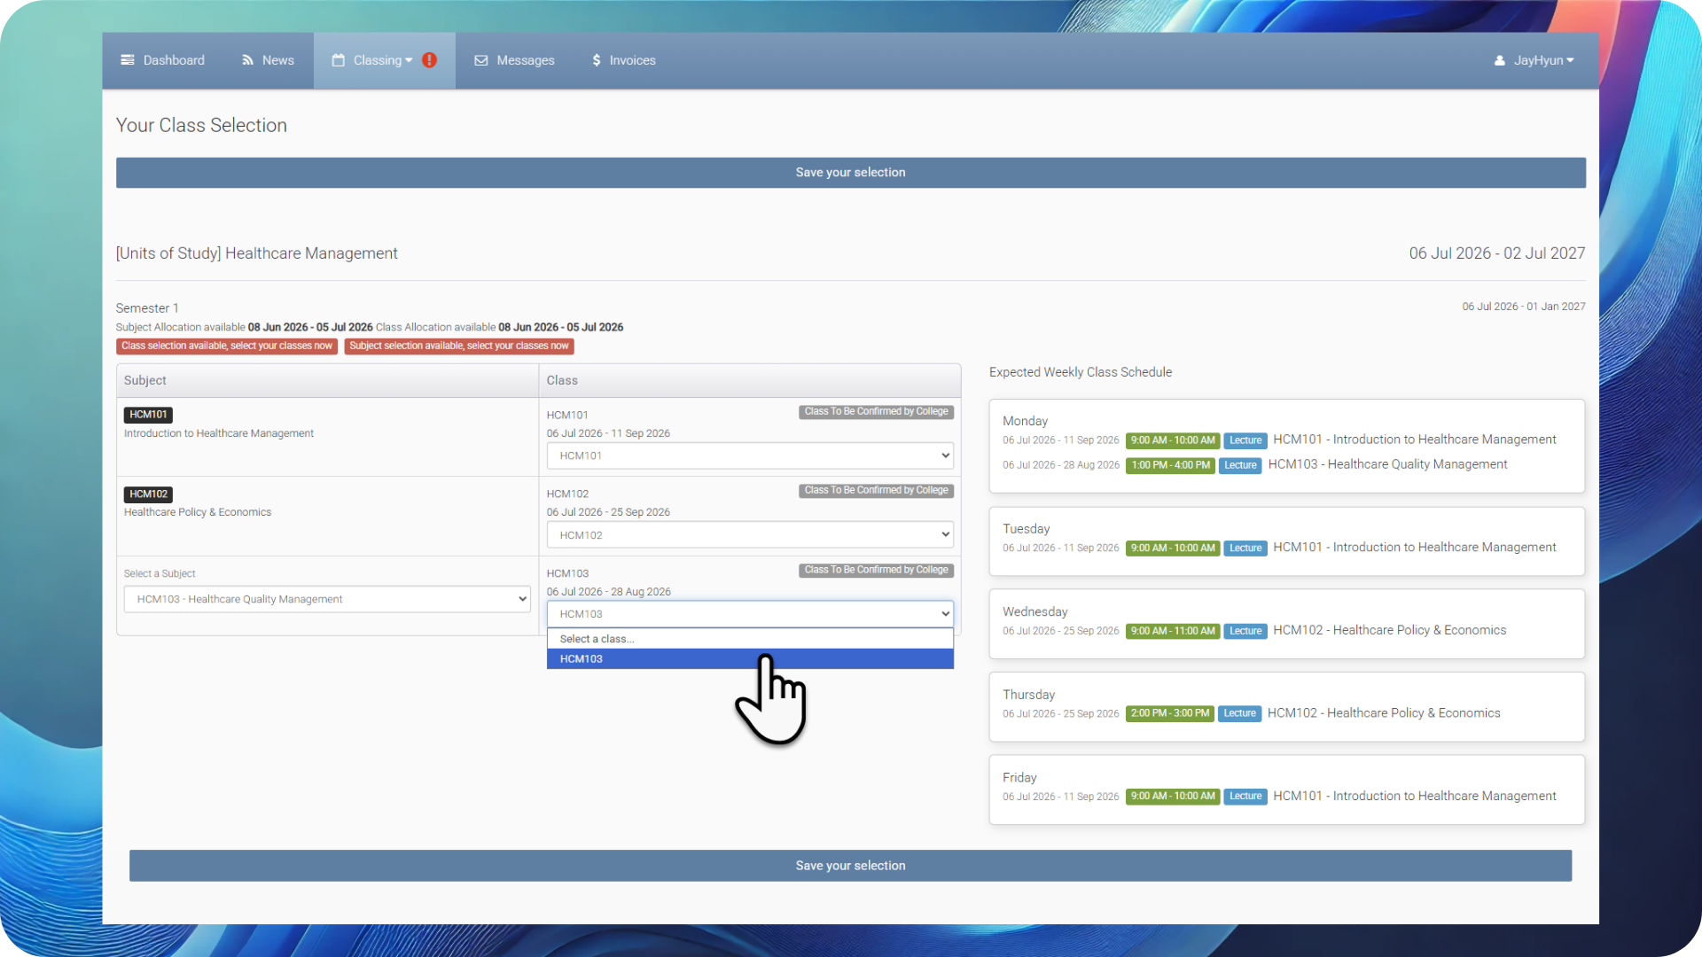1702x957 pixels.
Task: Click the 'Your Class Selection' heading
Action: [201, 126]
